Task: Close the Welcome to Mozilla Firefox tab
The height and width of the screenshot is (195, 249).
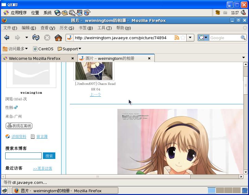Action: [x=73, y=58]
